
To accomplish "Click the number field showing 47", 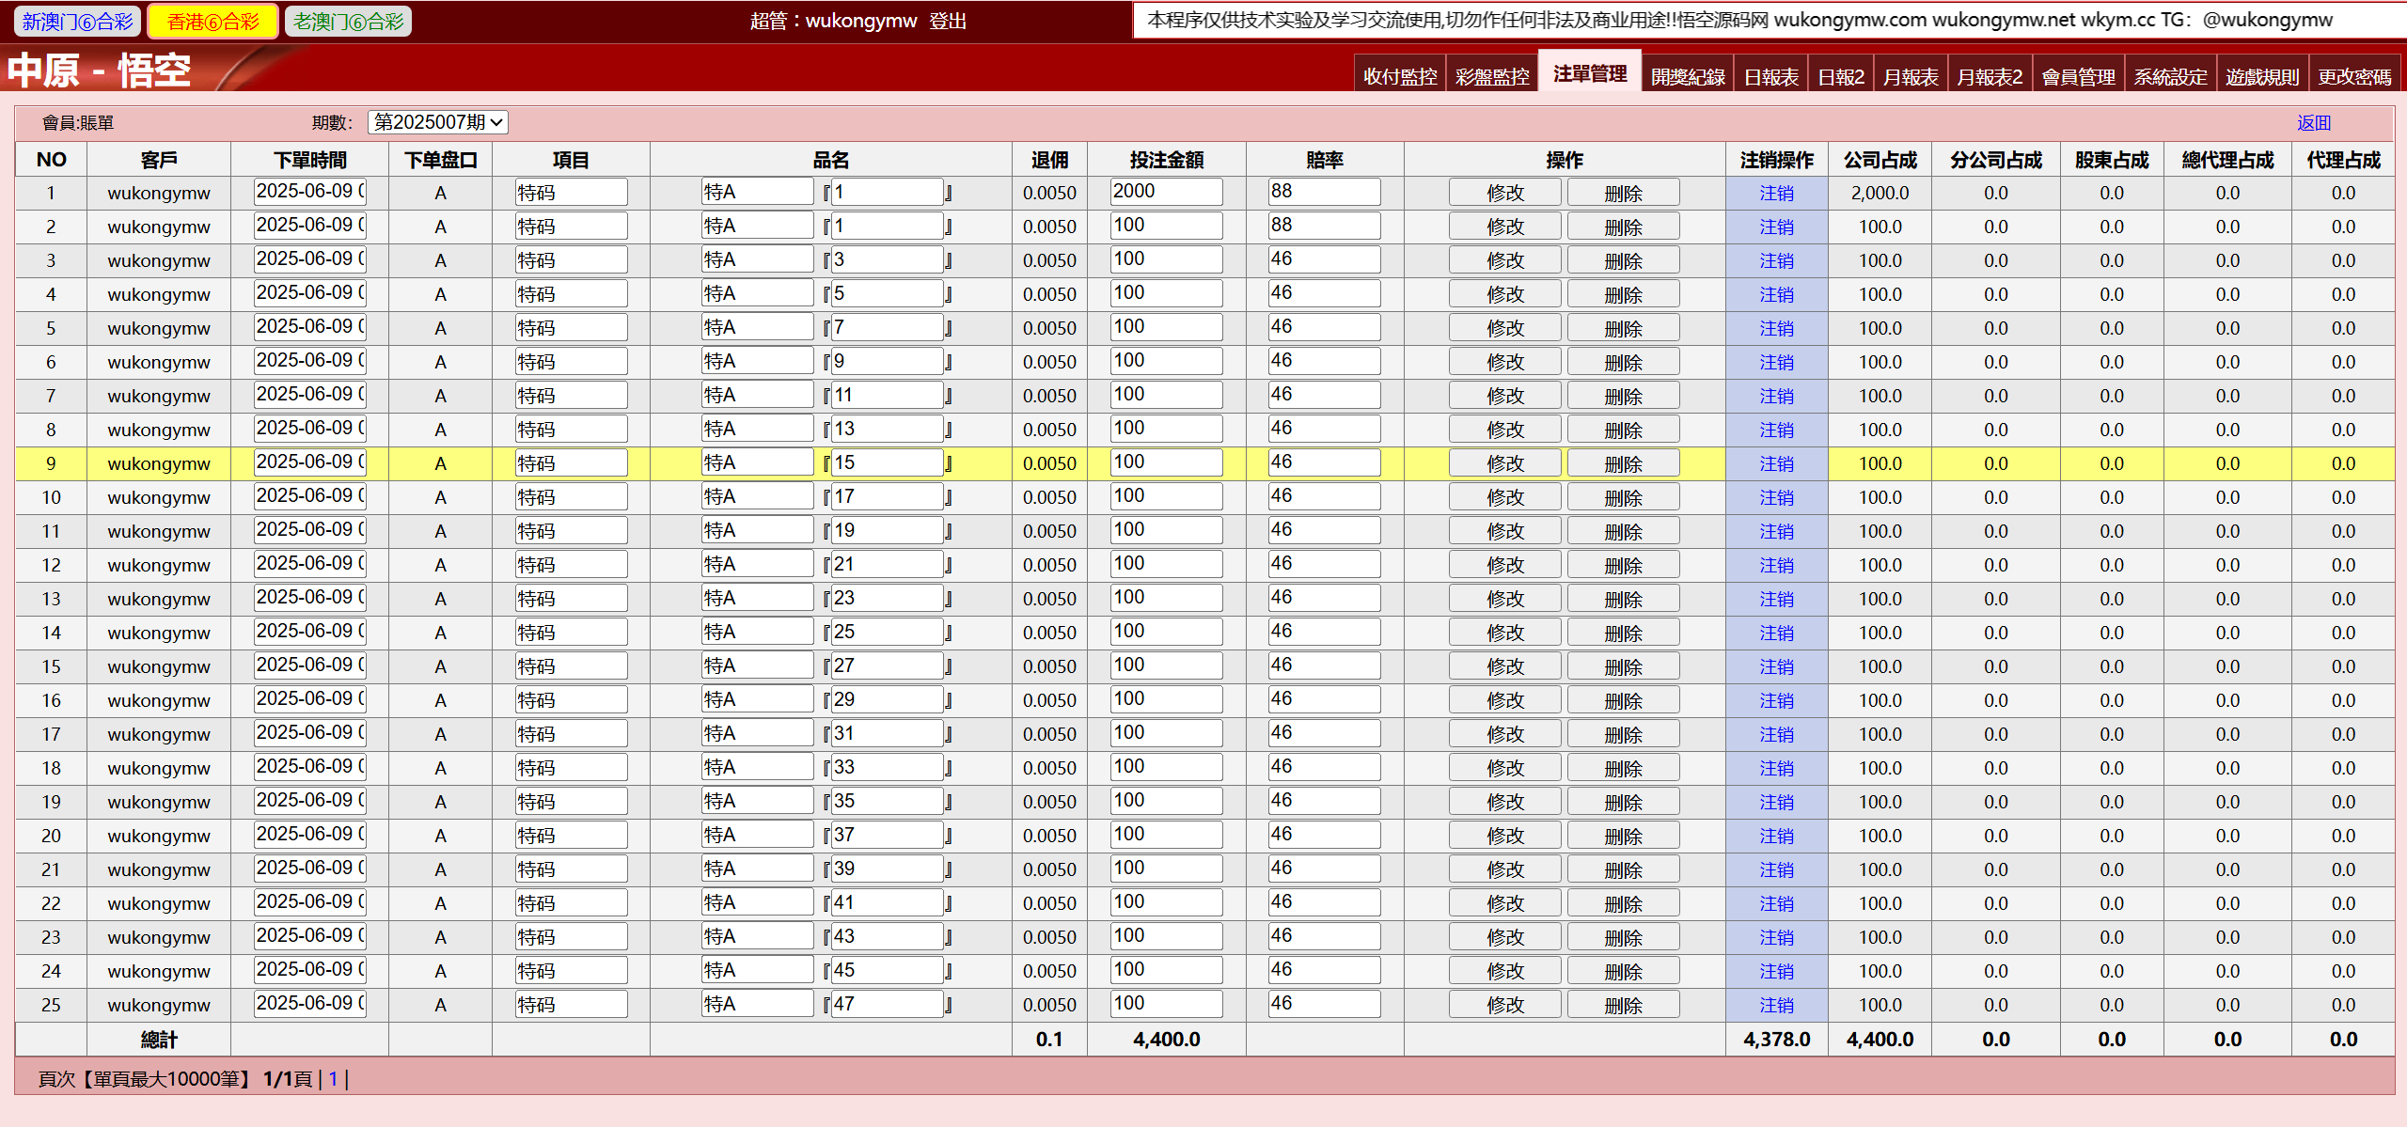I will [888, 1004].
